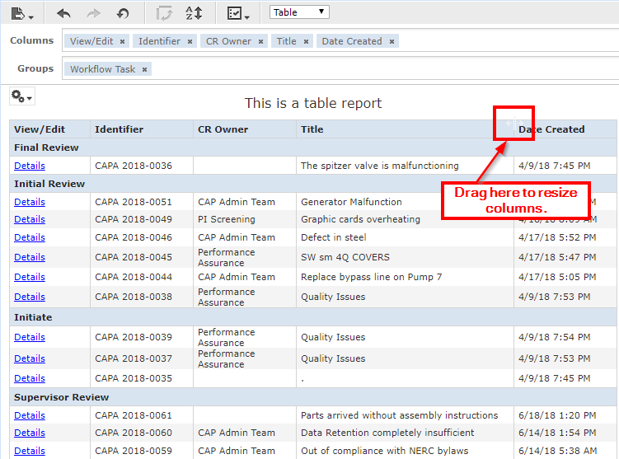The image size is (619, 459).
Task: Select the '6/14/18 5:38 AM' date cell
Action: (x=565, y=451)
